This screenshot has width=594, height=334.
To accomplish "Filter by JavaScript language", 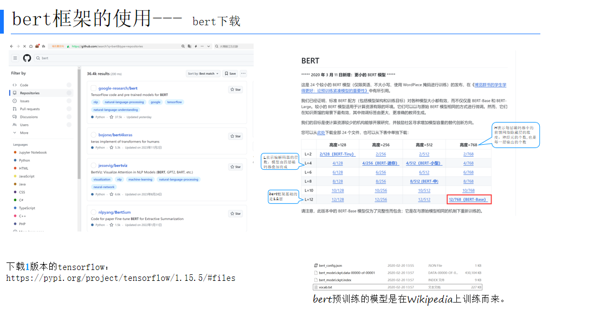I will [24, 176].
